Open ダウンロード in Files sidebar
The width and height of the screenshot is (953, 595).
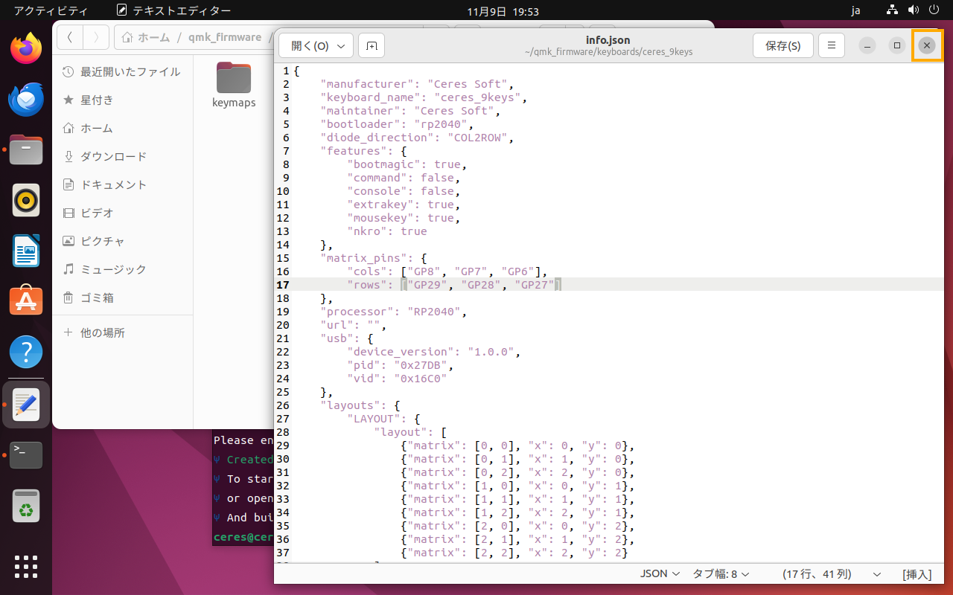[123, 156]
